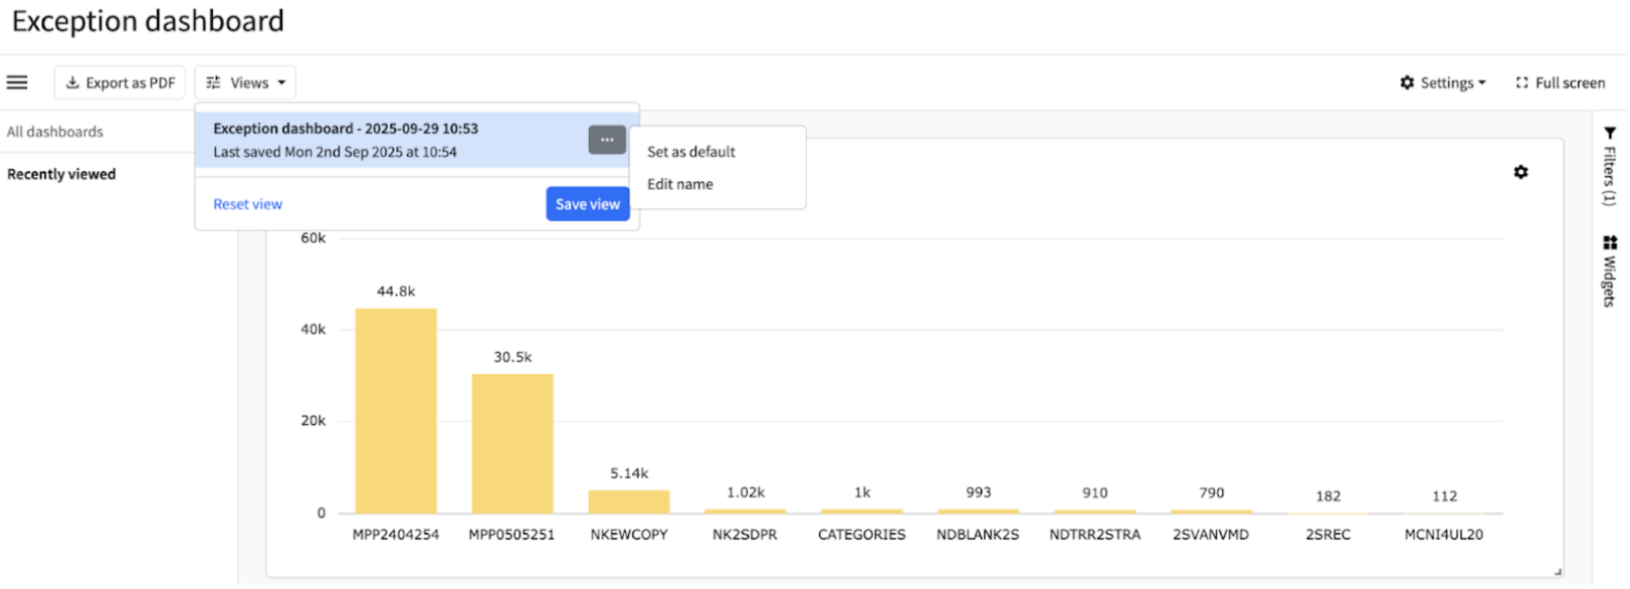Open the hamburger sidebar menu

click(17, 82)
